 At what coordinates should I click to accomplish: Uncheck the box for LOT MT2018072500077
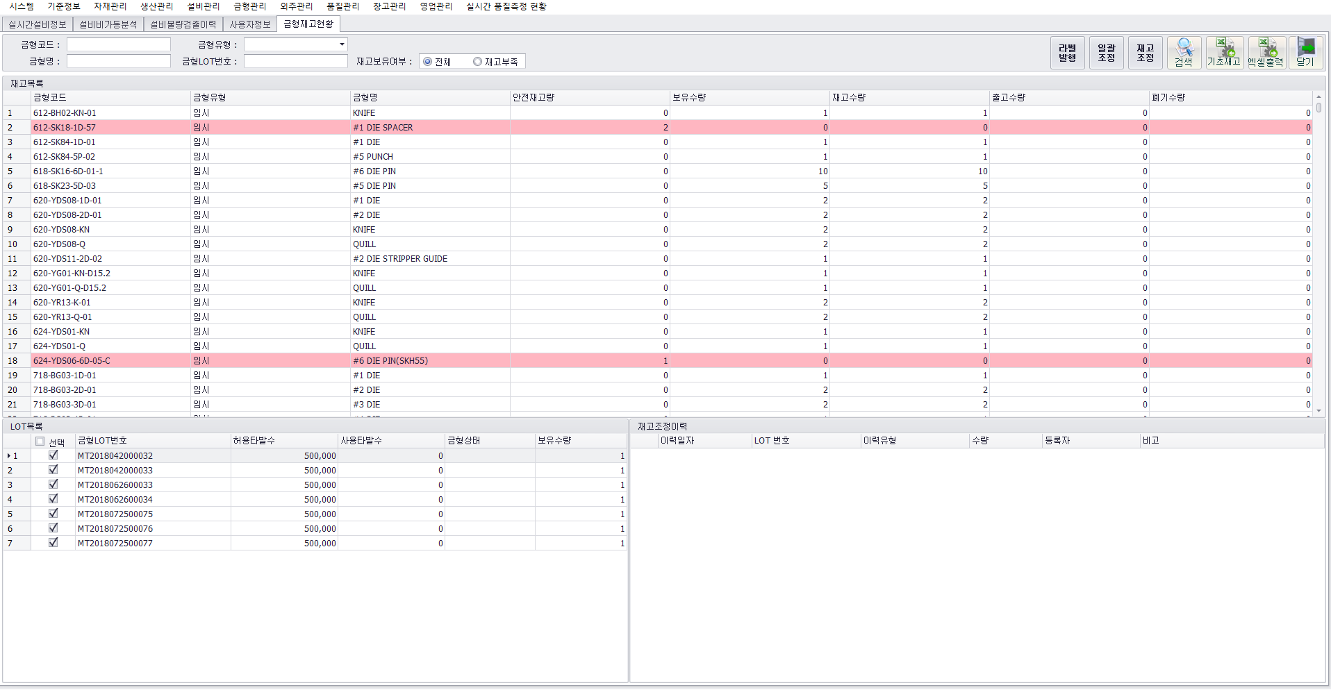click(53, 543)
